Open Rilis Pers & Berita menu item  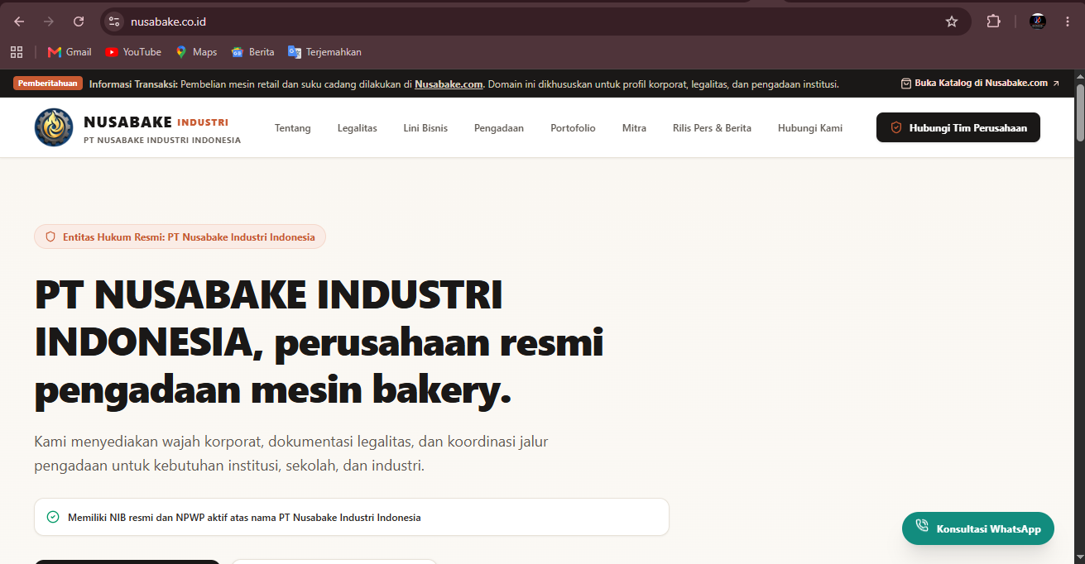[712, 128]
